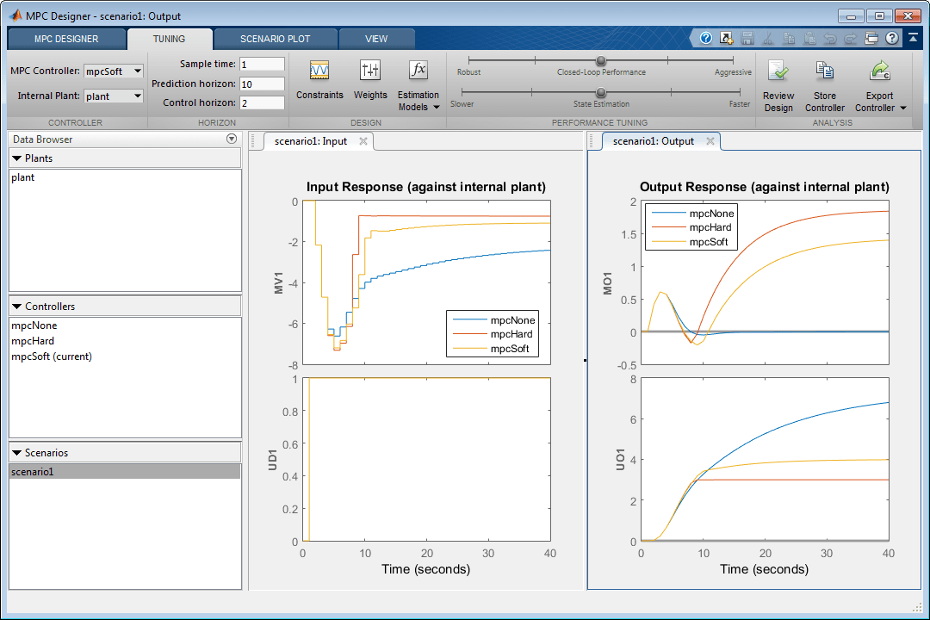Open the Estimation Models dropdown

[x=418, y=101]
